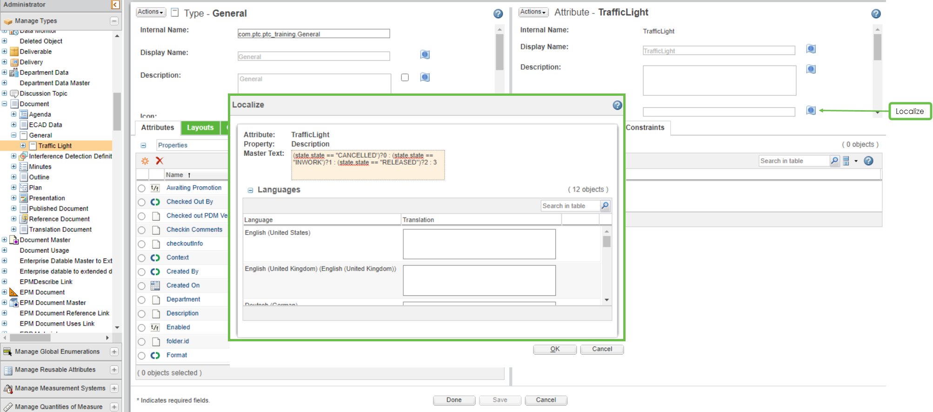933x412 pixels.
Task: Click the Internal Name input field
Action: tap(313, 34)
